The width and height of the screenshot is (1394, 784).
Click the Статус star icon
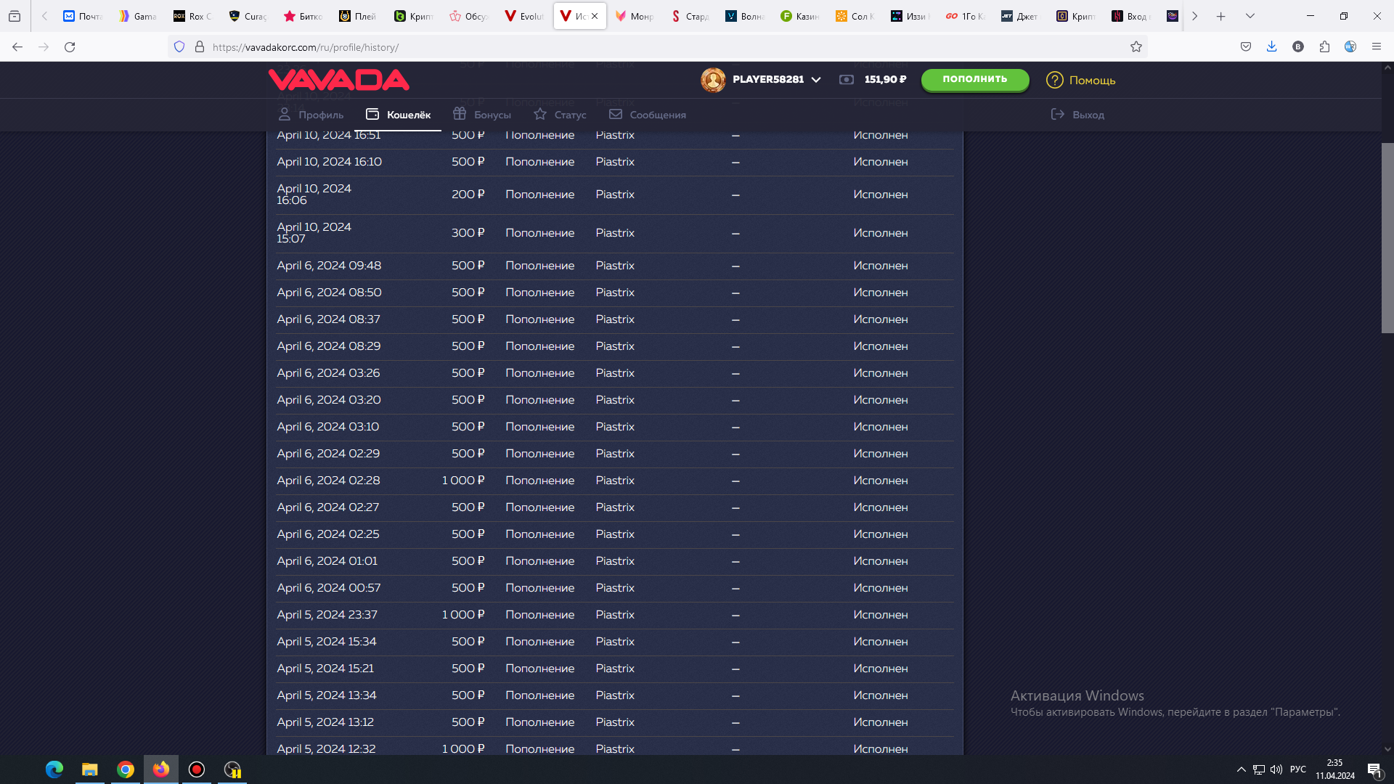(540, 114)
